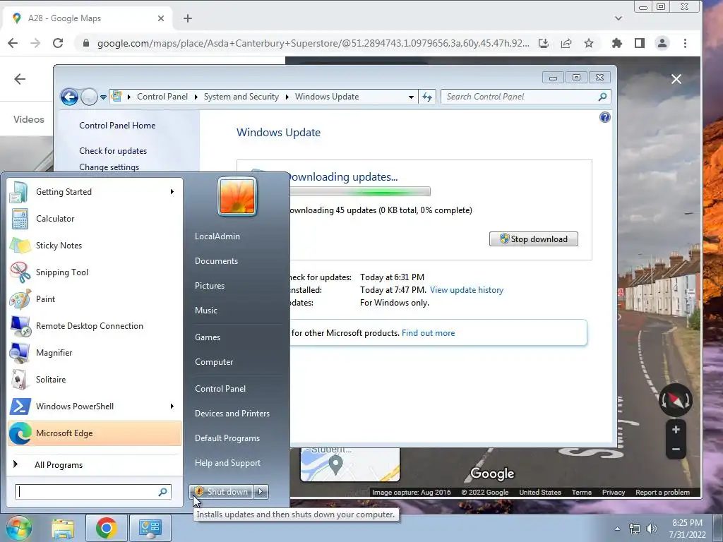The height and width of the screenshot is (542, 723).
Task: Start the Snipping Tool
Action: coord(95,272)
